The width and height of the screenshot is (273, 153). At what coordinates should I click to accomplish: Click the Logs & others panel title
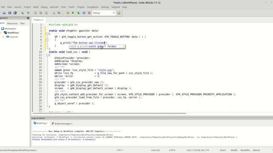[38, 118]
